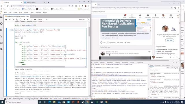This screenshot has width=185, height=104.
Task: Open the Run menu in JupyterLab
Action: [x=20, y=12]
